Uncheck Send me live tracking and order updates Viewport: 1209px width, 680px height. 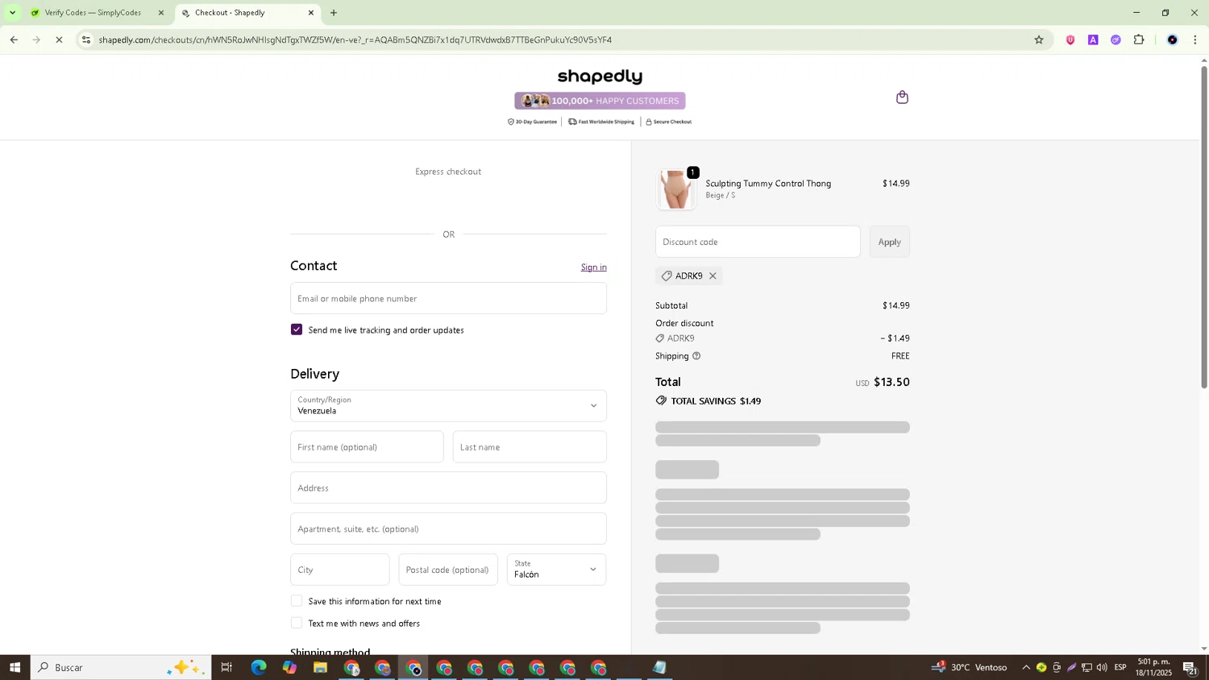point(297,330)
